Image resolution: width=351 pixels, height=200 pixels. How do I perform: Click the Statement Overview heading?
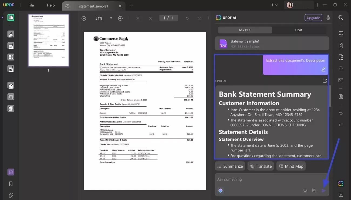[241, 139]
